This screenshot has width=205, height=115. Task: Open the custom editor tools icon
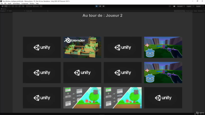pyautogui.click(x=23, y=6)
